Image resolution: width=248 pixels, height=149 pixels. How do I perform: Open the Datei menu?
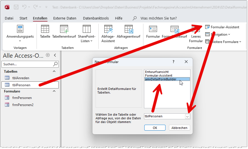click(9, 18)
